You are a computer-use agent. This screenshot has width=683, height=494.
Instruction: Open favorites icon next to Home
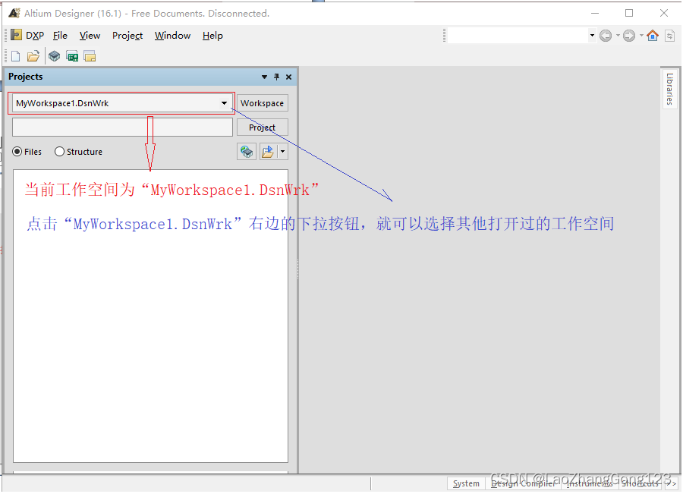click(x=670, y=36)
